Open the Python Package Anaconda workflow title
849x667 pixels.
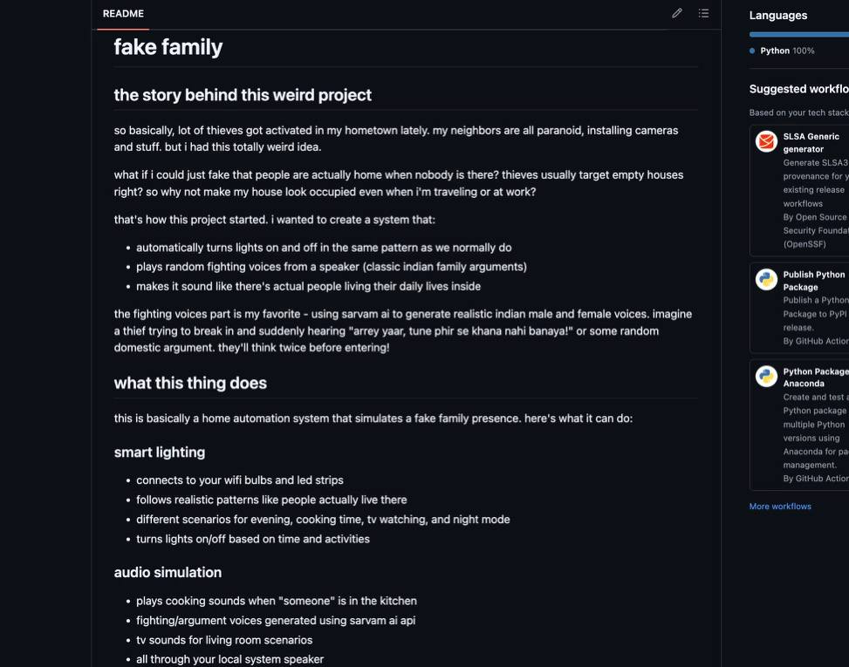tap(816, 378)
